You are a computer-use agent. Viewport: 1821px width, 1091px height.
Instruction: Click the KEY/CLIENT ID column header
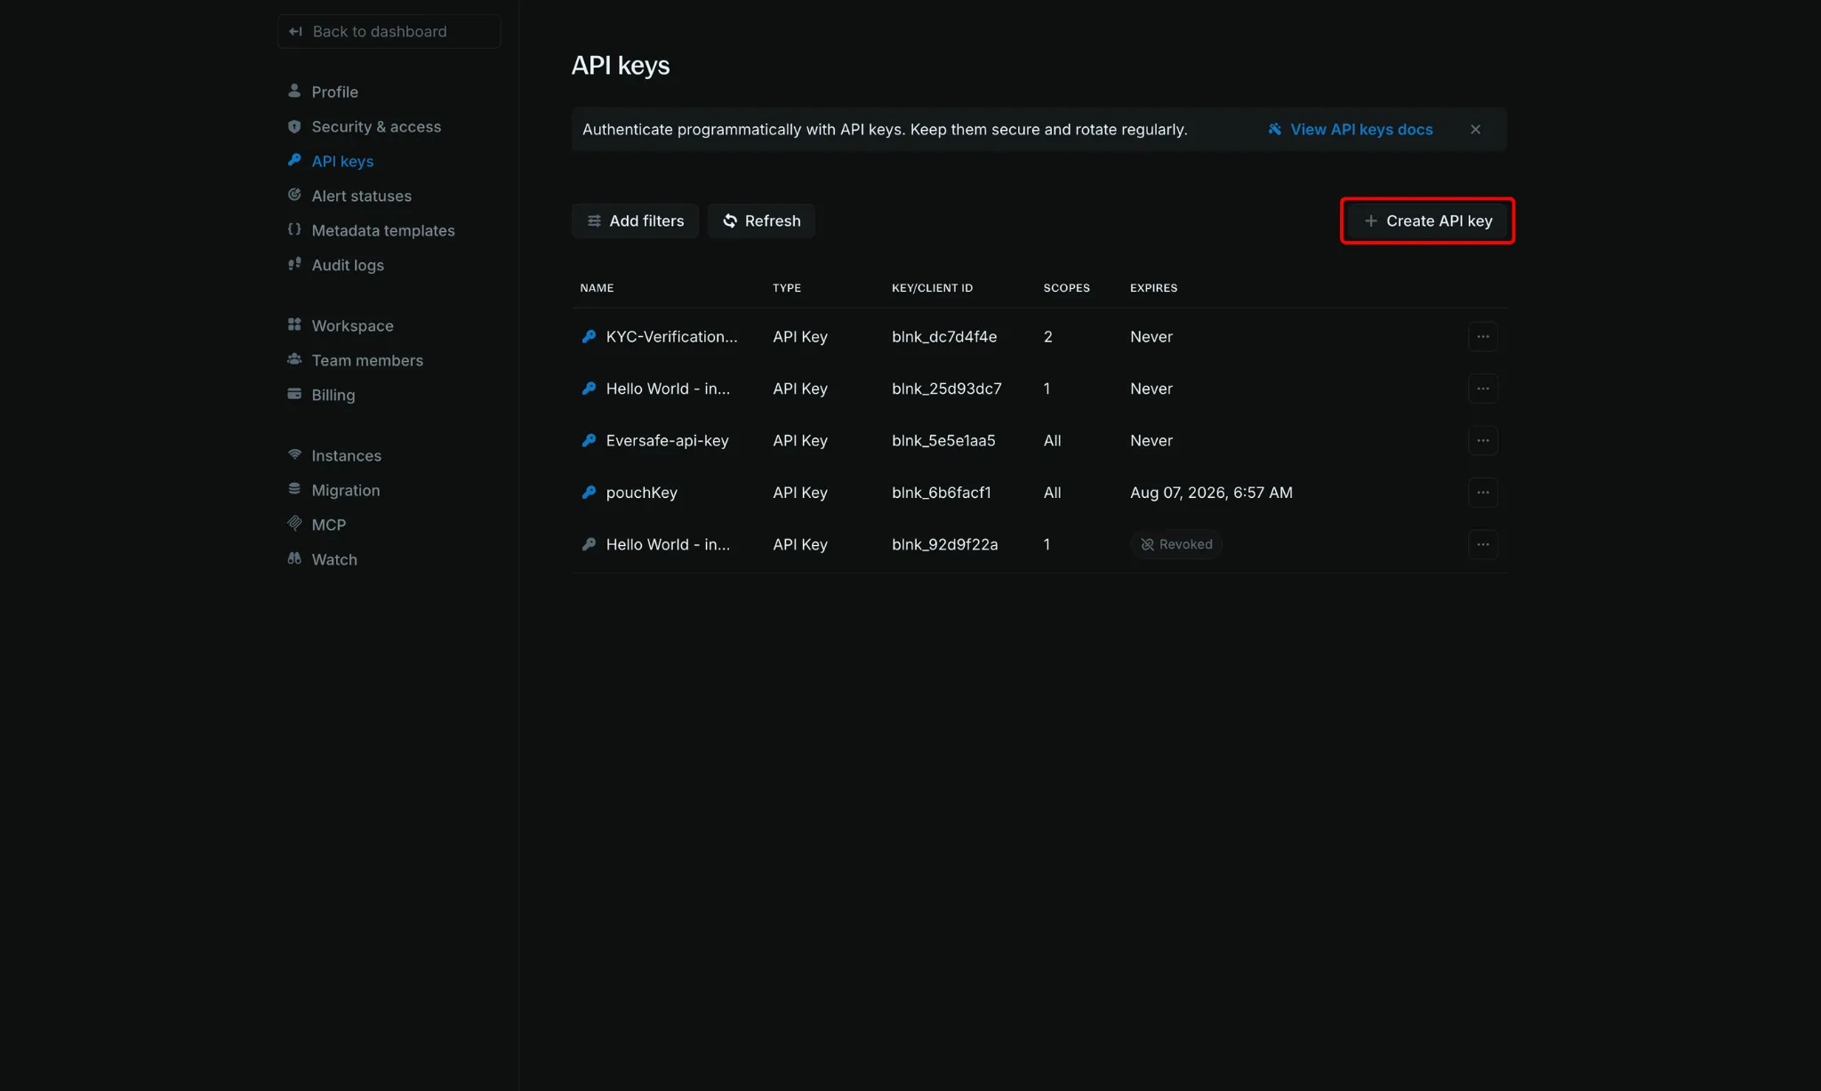click(x=932, y=288)
